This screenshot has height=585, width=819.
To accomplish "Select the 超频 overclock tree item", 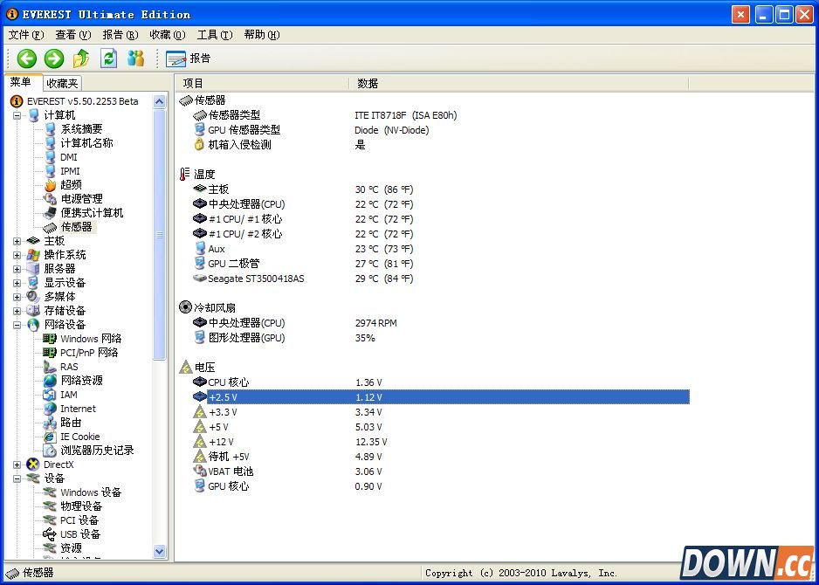I will (x=71, y=185).
